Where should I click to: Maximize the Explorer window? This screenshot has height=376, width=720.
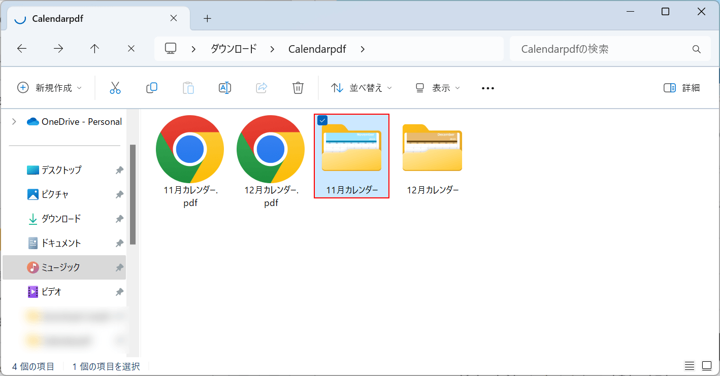tap(665, 12)
